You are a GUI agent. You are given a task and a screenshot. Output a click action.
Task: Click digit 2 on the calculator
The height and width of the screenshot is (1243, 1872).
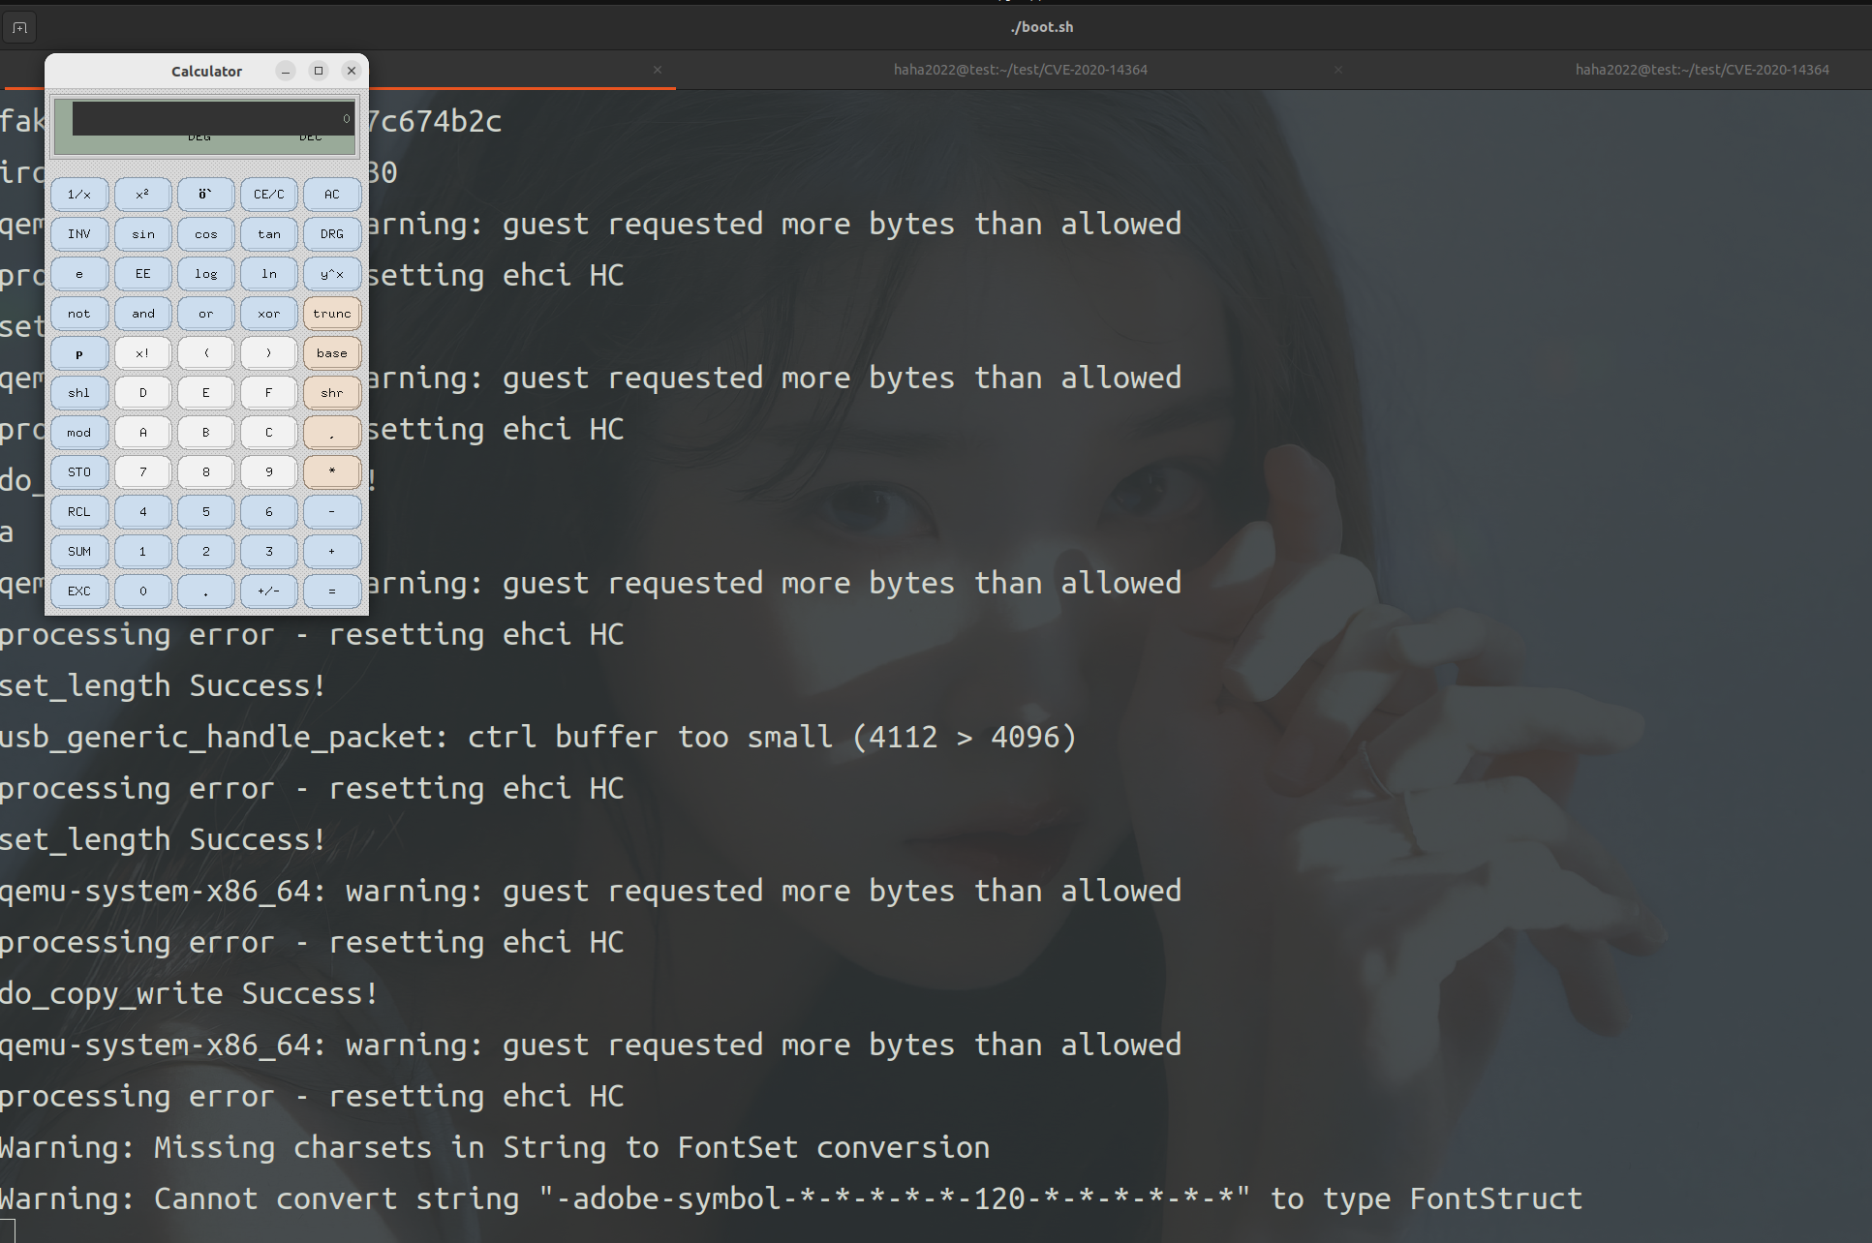(x=205, y=552)
